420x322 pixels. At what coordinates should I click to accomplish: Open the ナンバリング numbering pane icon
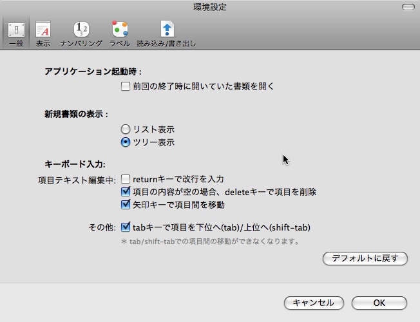tap(81, 30)
